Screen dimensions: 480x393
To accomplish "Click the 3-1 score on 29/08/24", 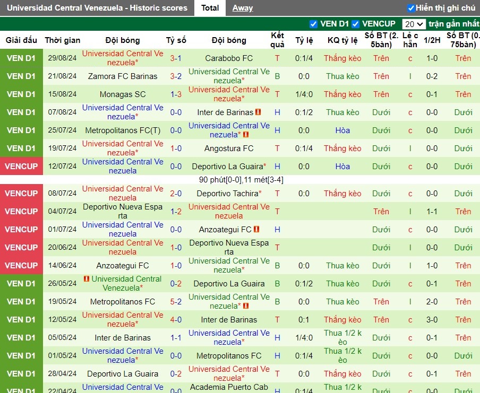I will pyautogui.click(x=176, y=58).
